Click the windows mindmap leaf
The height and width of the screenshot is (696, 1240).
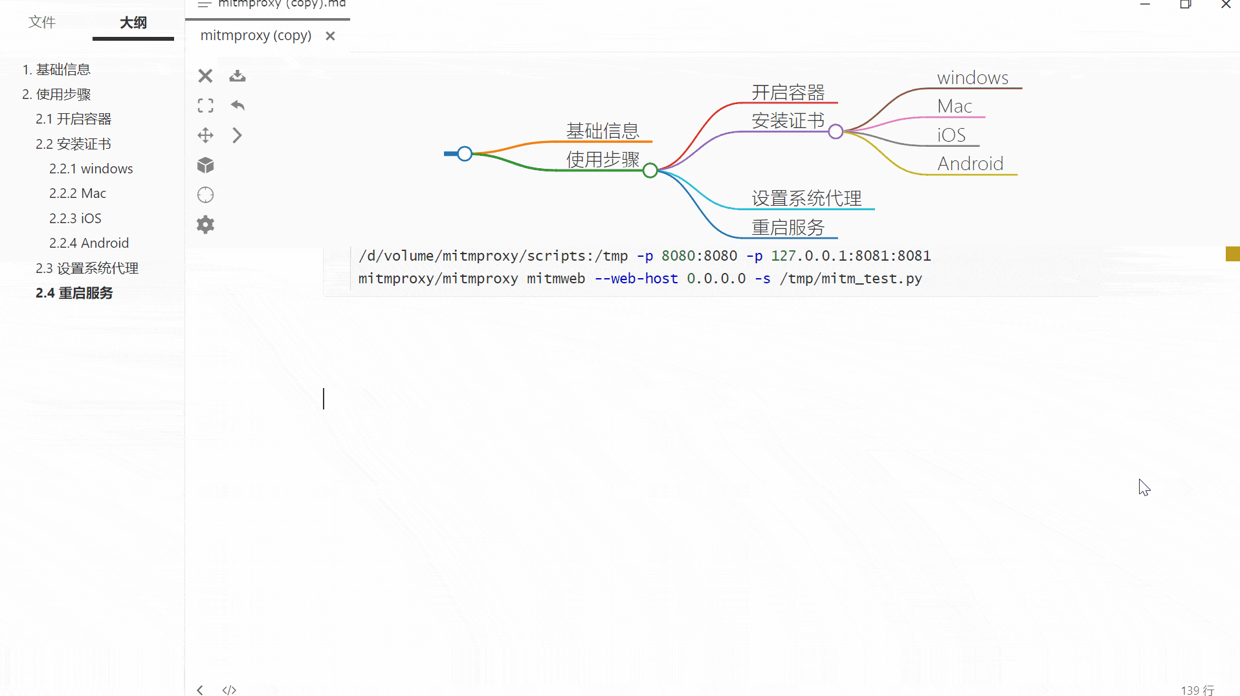[x=973, y=78]
